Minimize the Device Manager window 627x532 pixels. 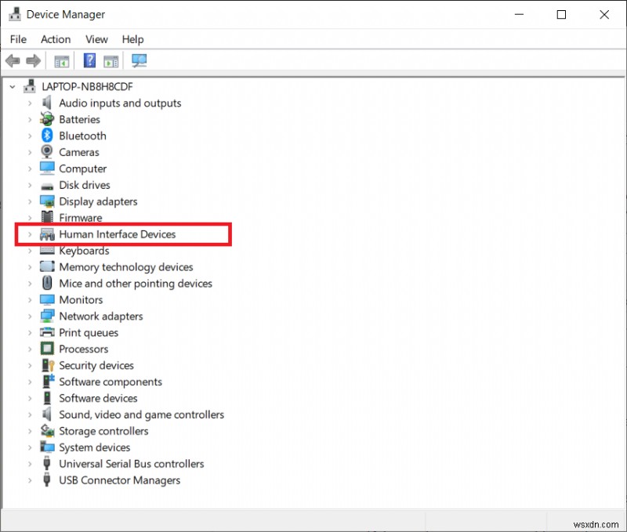pyautogui.click(x=519, y=14)
